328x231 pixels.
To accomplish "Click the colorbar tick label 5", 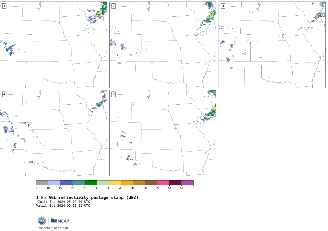I will (36, 188).
